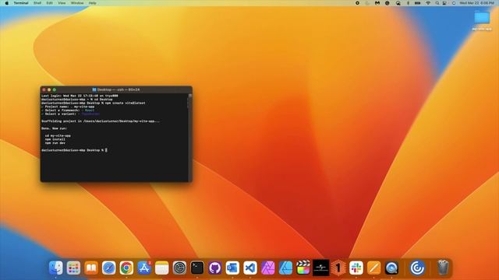
Task: Click the "Select a framework" line in Terminal
Action: tap(68, 110)
